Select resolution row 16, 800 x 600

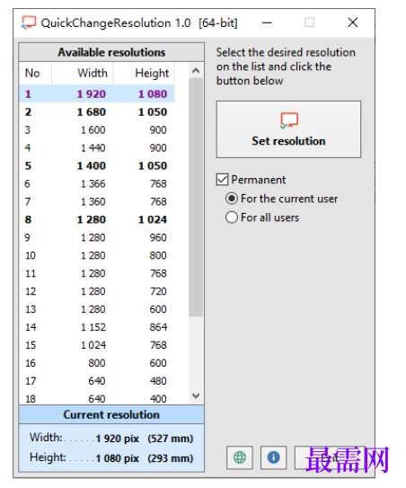tap(97, 363)
